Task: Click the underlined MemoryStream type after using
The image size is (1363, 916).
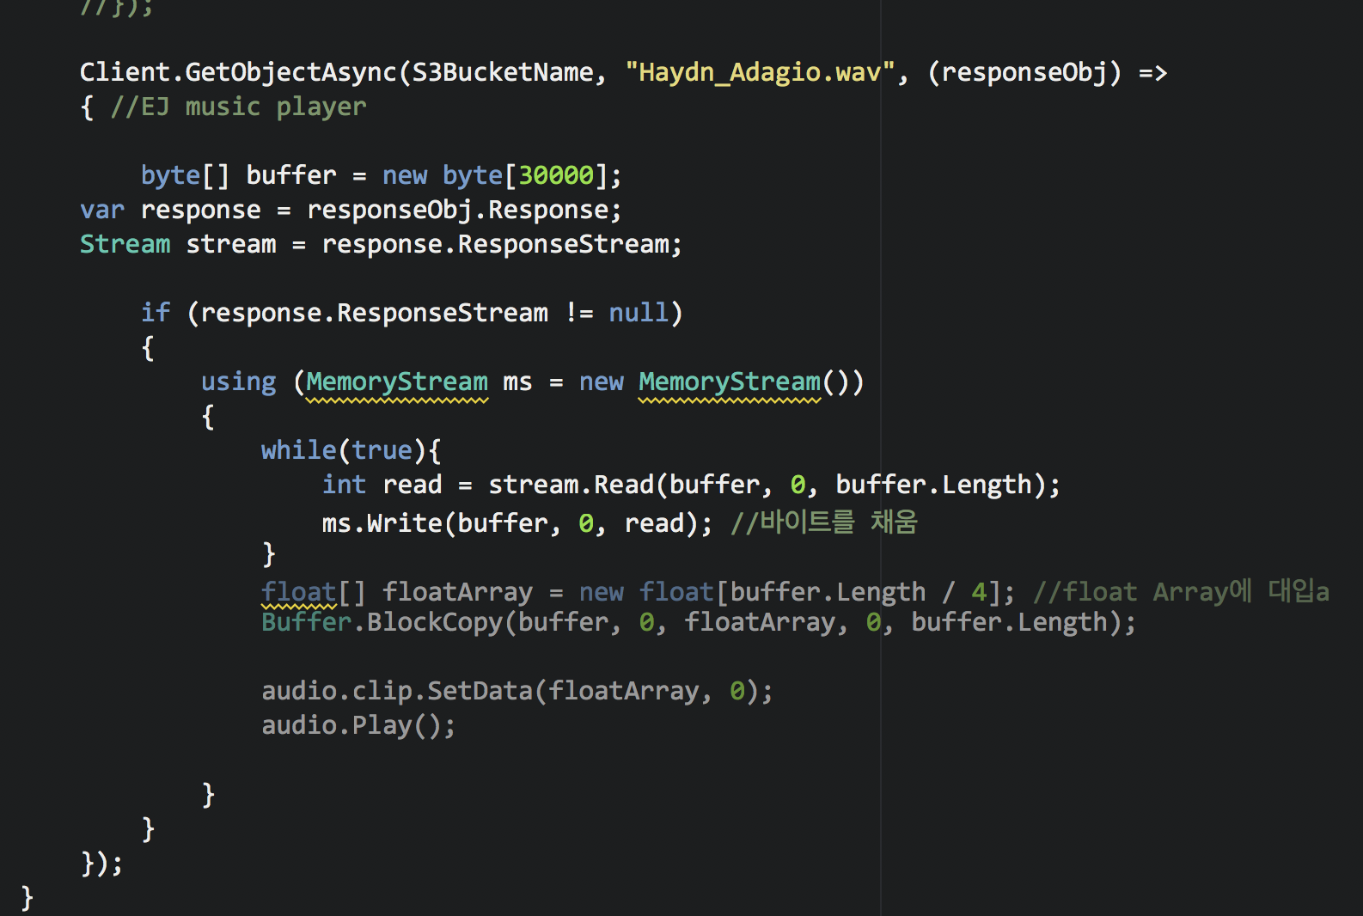Action: (397, 382)
